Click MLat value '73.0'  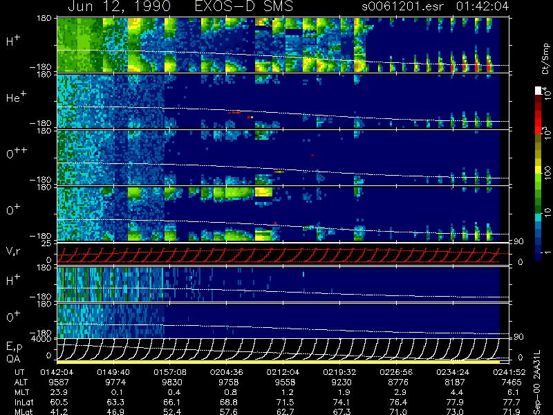(x=455, y=412)
